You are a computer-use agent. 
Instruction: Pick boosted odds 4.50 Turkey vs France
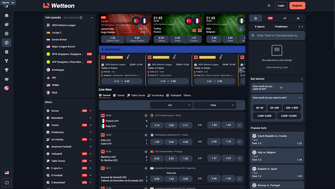[x=122, y=81]
